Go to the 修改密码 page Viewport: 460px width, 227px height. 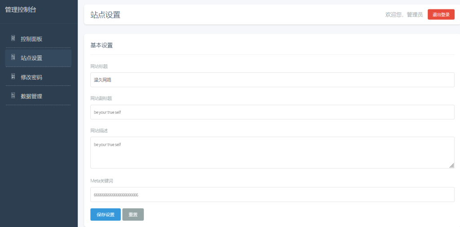31,77
